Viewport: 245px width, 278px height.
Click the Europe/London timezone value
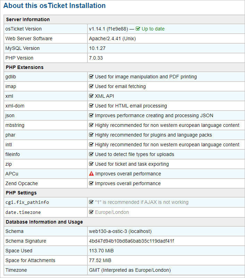[112, 212]
